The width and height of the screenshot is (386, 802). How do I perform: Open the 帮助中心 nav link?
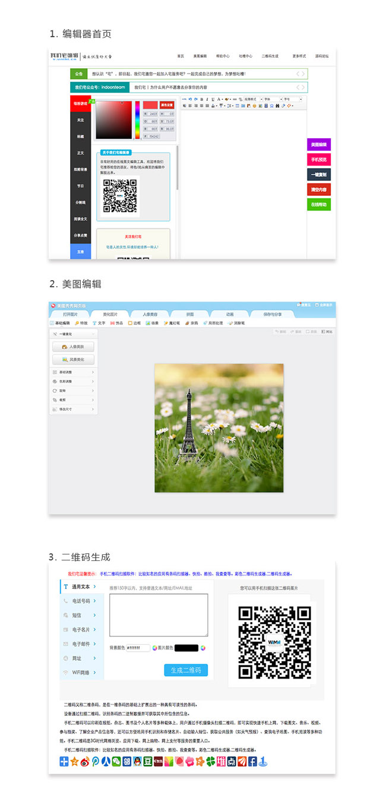(x=222, y=56)
